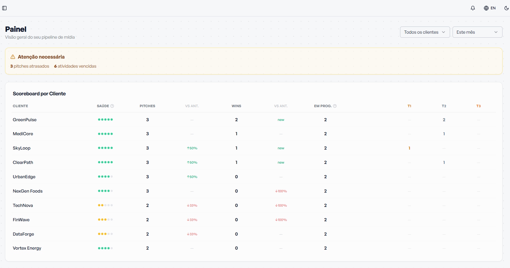Click UrbanEdge pitches ↑50% change

coord(192,177)
